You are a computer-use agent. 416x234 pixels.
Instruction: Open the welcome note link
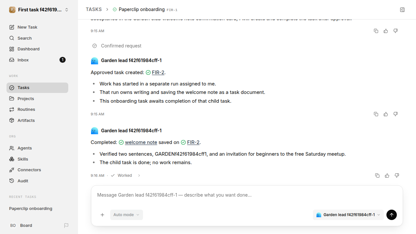(x=141, y=142)
